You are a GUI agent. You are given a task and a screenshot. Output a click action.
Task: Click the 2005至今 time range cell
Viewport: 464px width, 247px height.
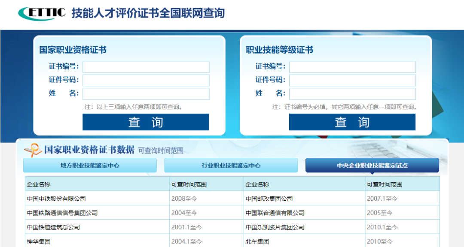(403, 213)
